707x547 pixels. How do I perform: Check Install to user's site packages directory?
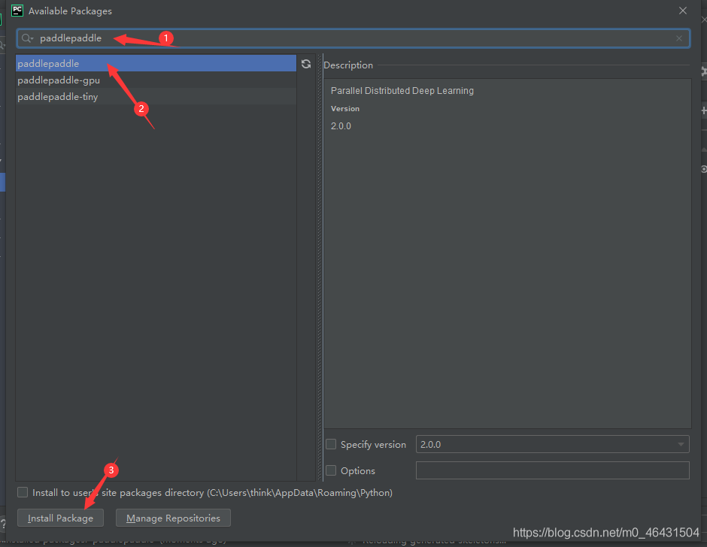pyautogui.click(x=23, y=493)
